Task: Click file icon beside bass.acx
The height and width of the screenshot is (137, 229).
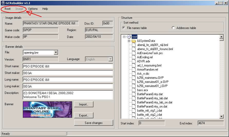Action: [133, 90]
